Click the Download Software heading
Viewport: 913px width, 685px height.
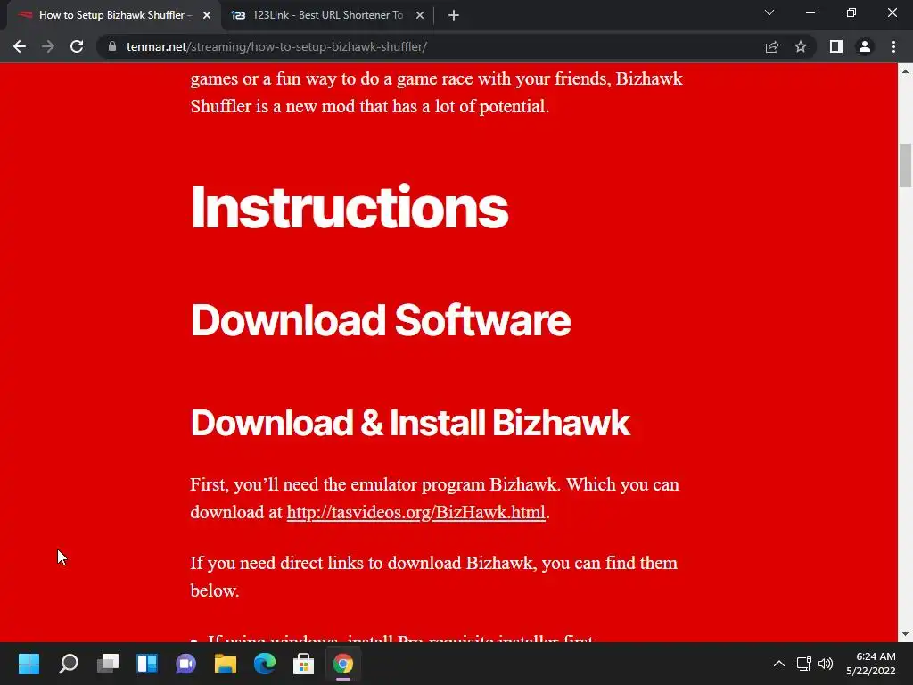point(380,320)
